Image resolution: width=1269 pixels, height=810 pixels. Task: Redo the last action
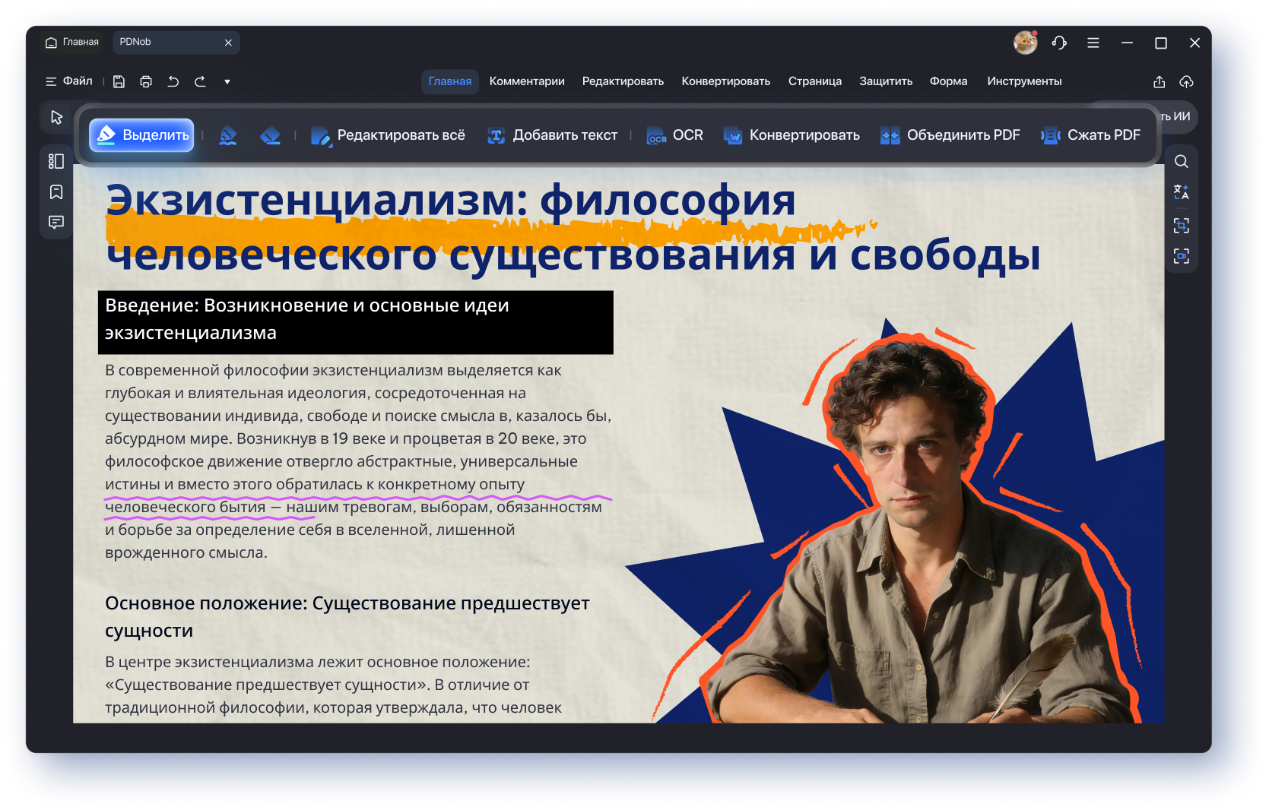pyautogui.click(x=200, y=82)
